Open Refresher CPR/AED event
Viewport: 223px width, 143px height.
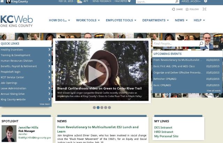[165, 79]
